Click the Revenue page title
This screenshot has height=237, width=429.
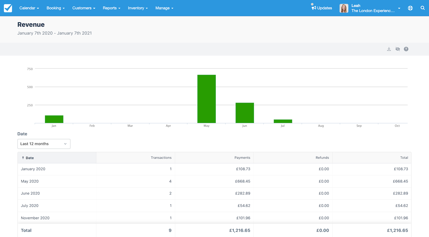[x=31, y=25]
